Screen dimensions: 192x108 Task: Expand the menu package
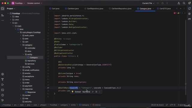(21, 79)
